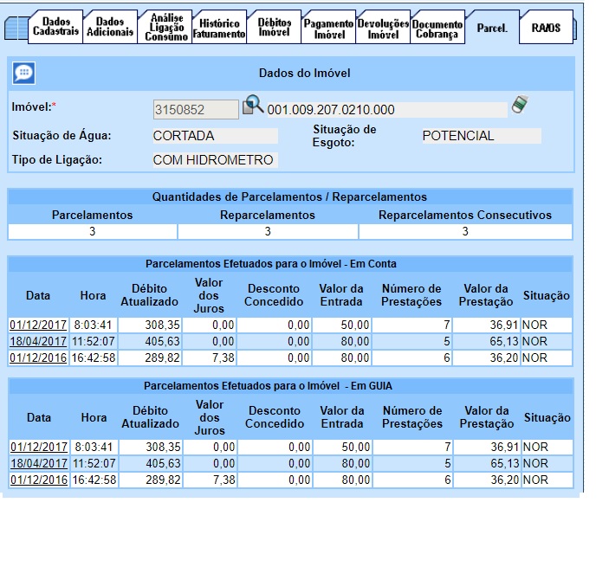Open the 18/04/2017 installment link under Em Conta
609x567 pixels.
click(38, 341)
